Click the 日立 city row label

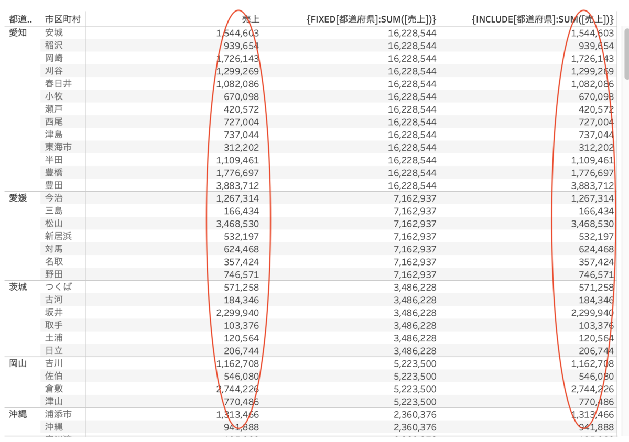[x=53, y=350]
